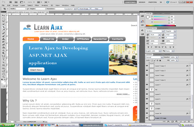Select the Layer 13 copy layer row
The width and height of the screenshot is (194, 127).
[x=168, y=118]
